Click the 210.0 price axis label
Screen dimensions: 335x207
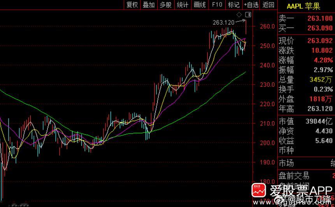tap(268, 123)
